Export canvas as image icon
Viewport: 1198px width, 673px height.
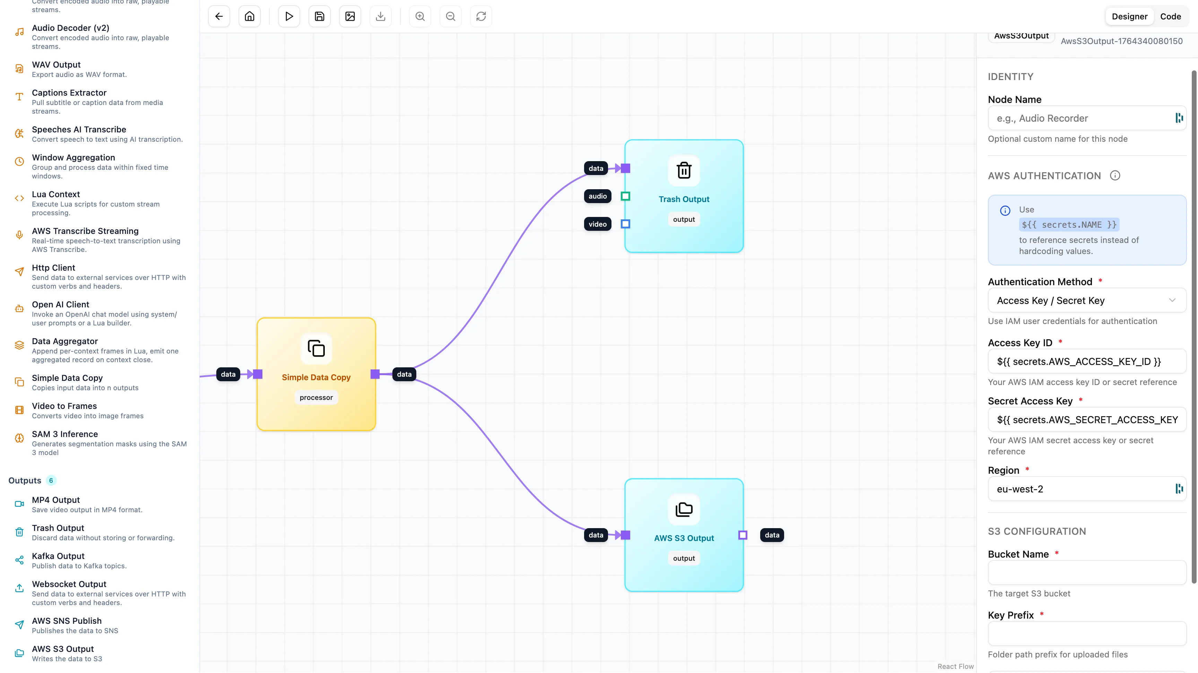coord(350,16)
